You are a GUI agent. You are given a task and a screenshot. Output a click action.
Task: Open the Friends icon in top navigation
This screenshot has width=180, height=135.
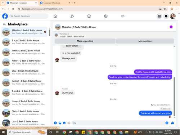pyautogui.click(x=72, y=16)
